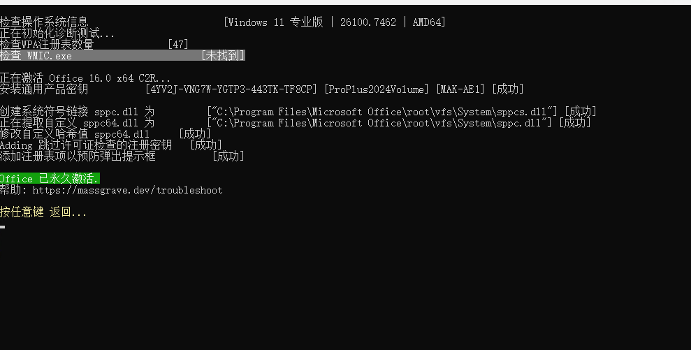
Task: Click '[成功]' after 修改自定义哈希值 sppc64.dll
Action: pos(195,133)
